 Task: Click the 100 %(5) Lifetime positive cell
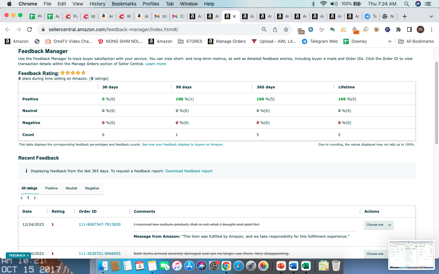[347, 99]
